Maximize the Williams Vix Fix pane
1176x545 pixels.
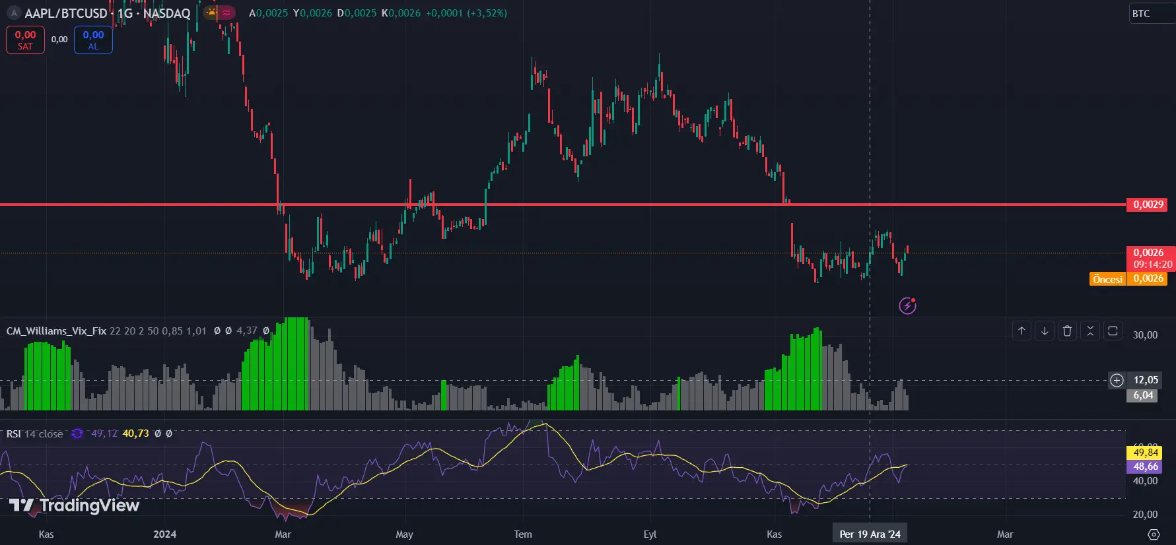tap(1113, 331)
